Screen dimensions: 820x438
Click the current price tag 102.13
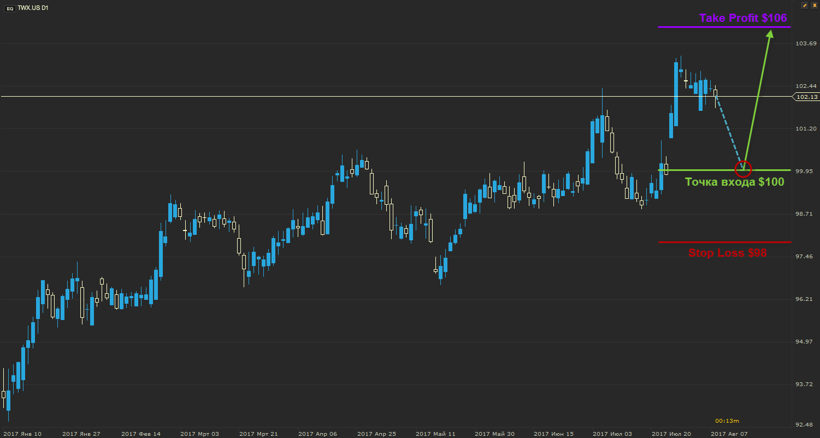pyautogui.click(x=806, y=97)
